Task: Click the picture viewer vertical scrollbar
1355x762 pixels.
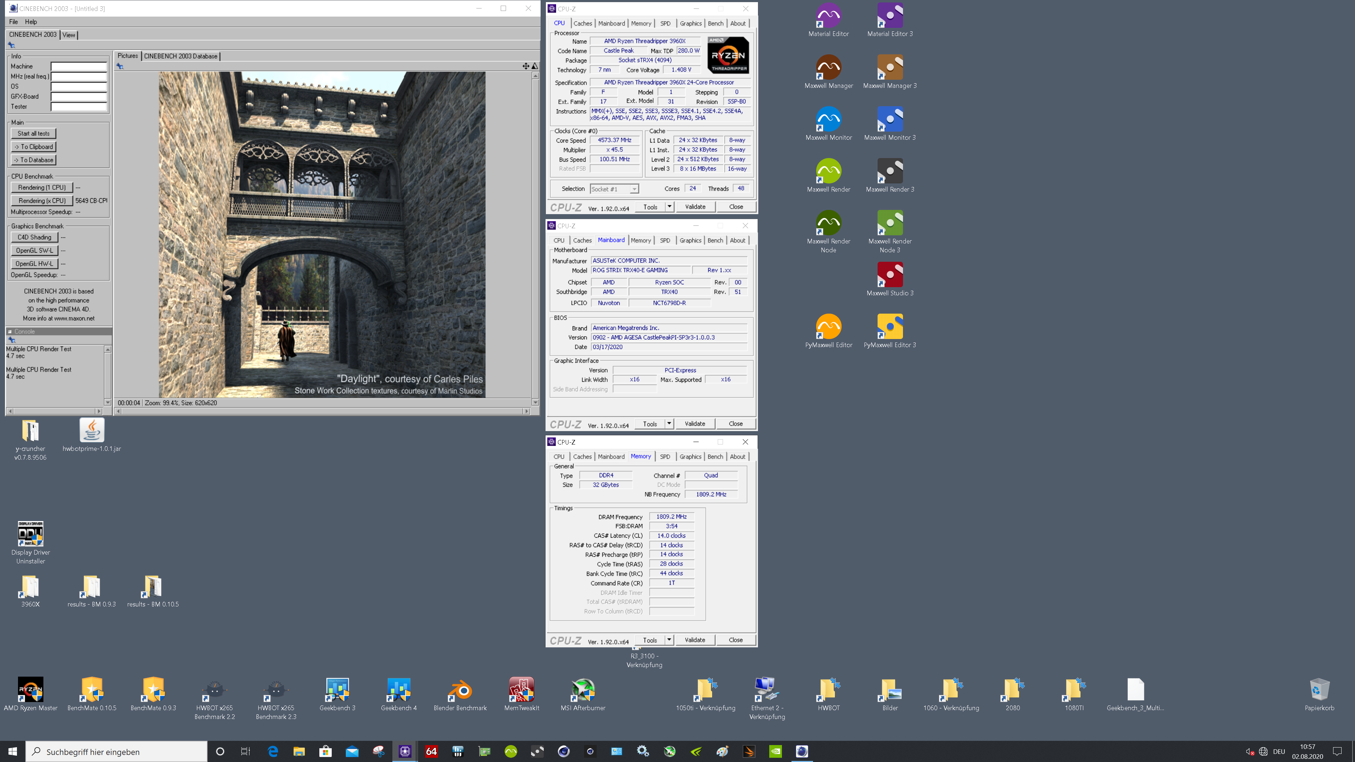Action: pos(536,239)
